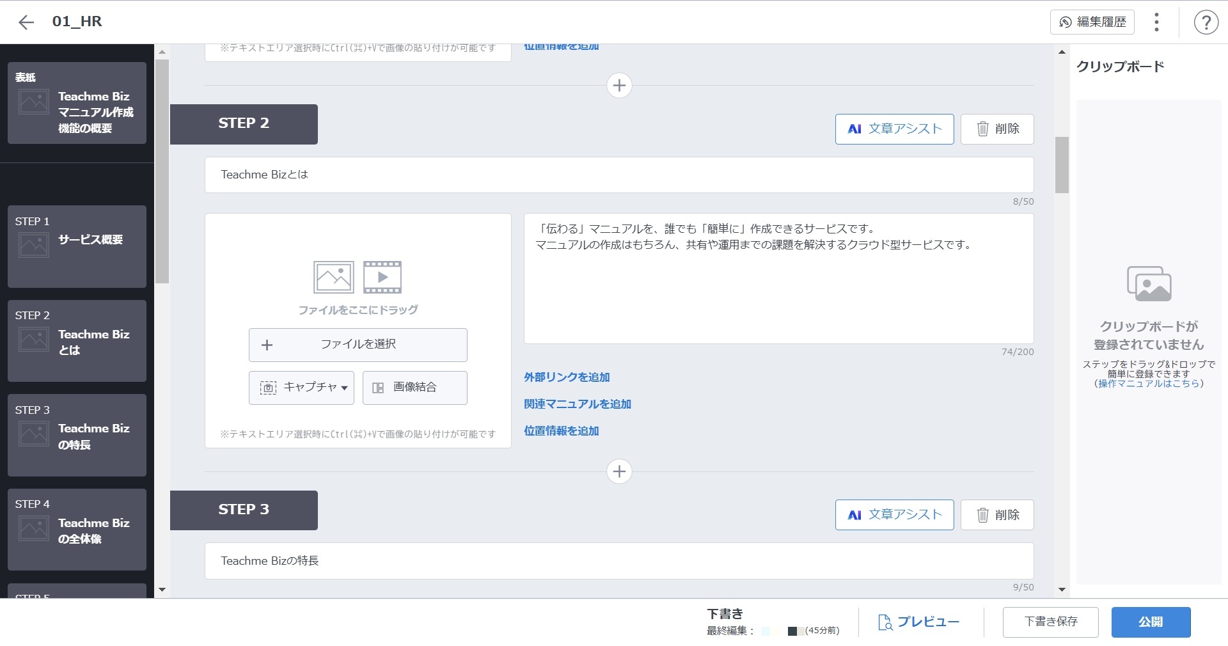
Task: Open the three-dot more options menu
Action: click(x=1156, y=22)
